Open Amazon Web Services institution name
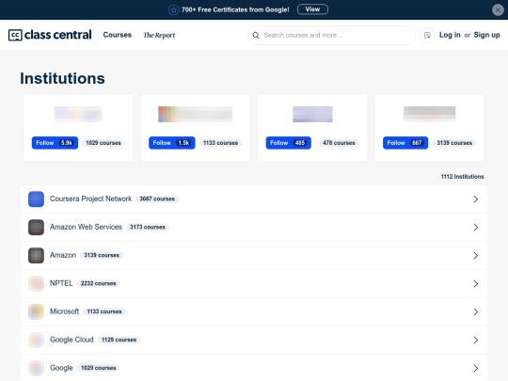Image resolution: width=508 pixels, height=381 pixels. (86, 227)
